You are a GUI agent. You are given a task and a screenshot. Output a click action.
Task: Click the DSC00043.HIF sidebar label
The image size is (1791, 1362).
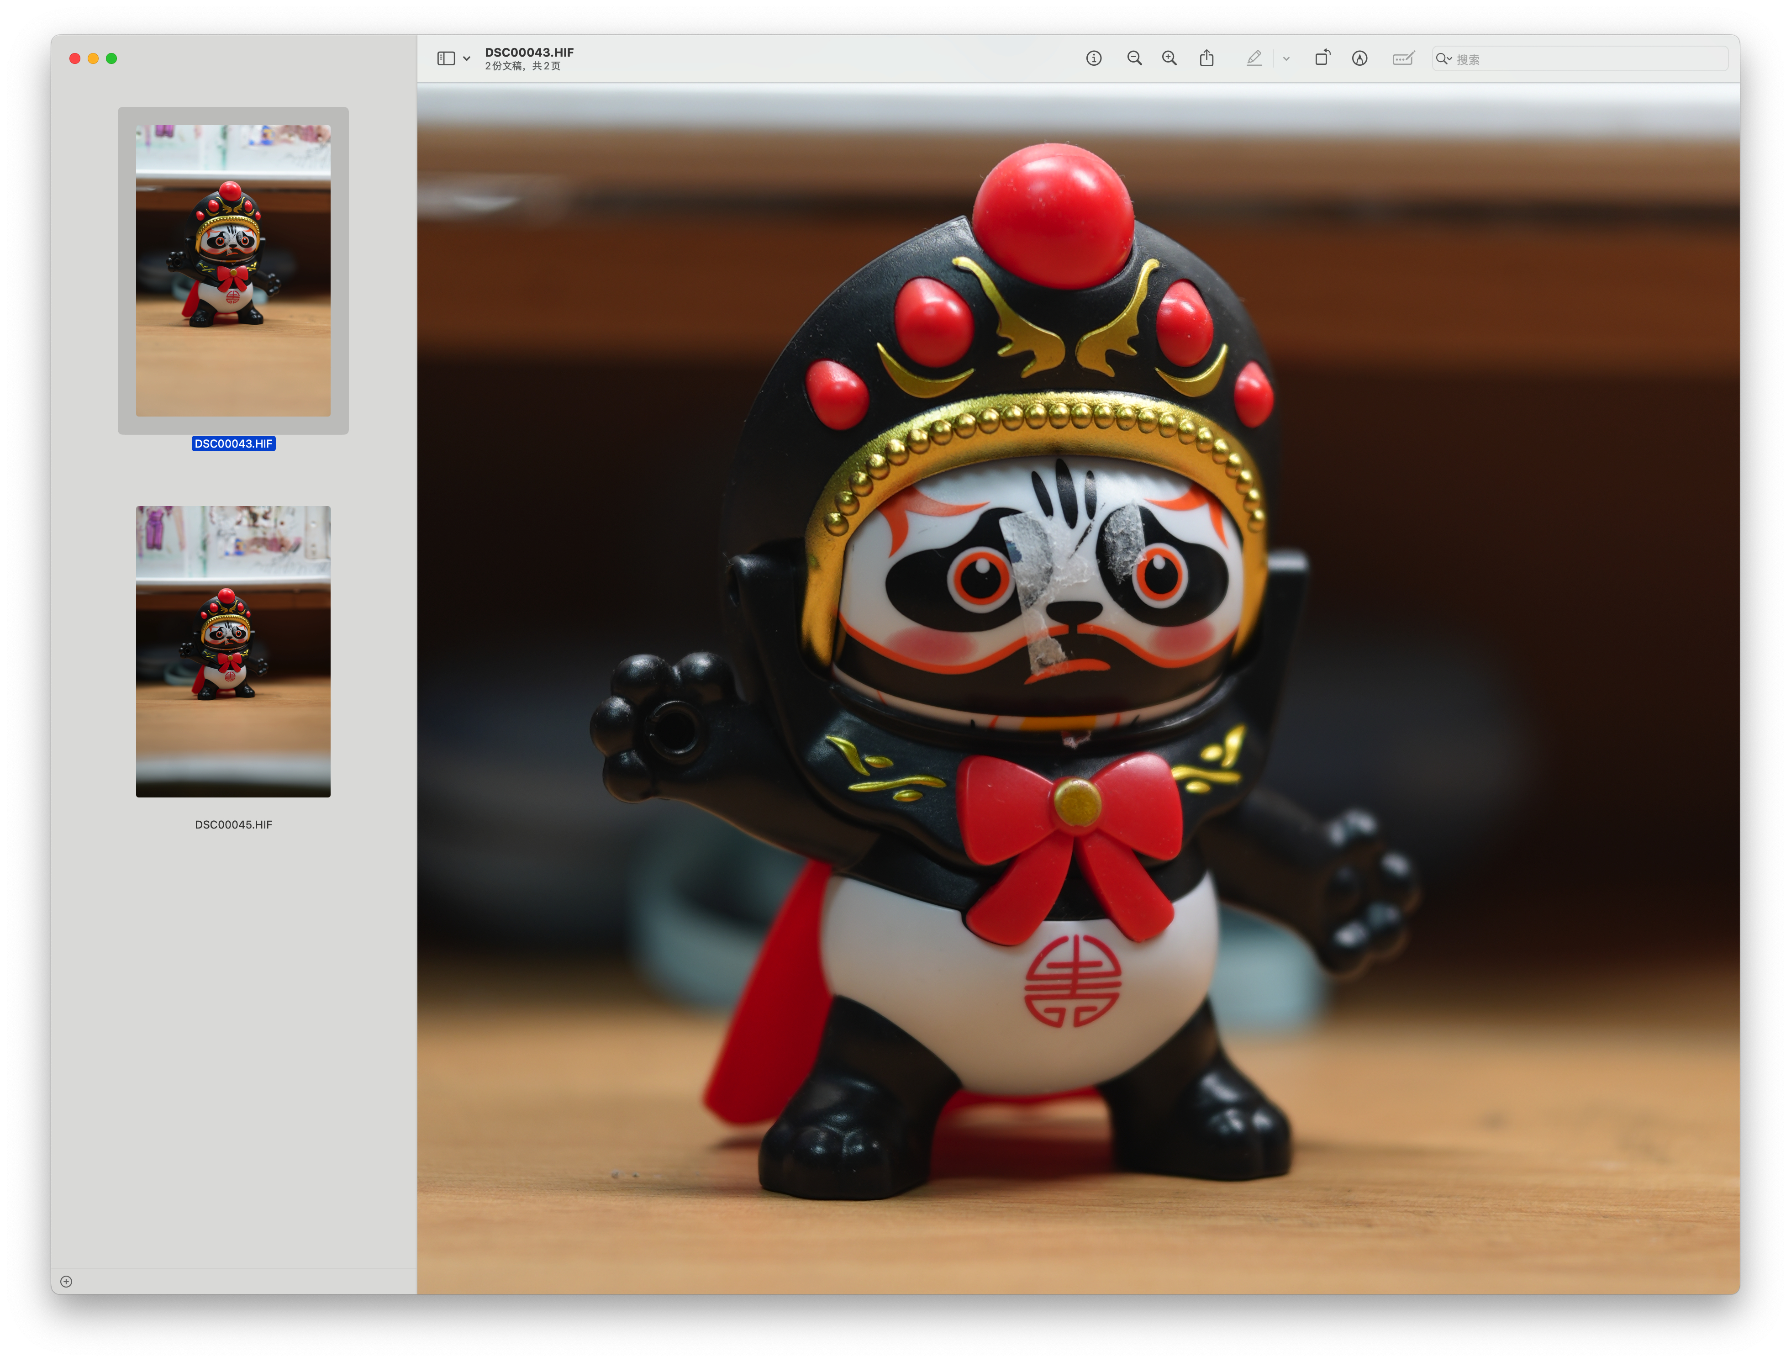click(x=233, y=443)
